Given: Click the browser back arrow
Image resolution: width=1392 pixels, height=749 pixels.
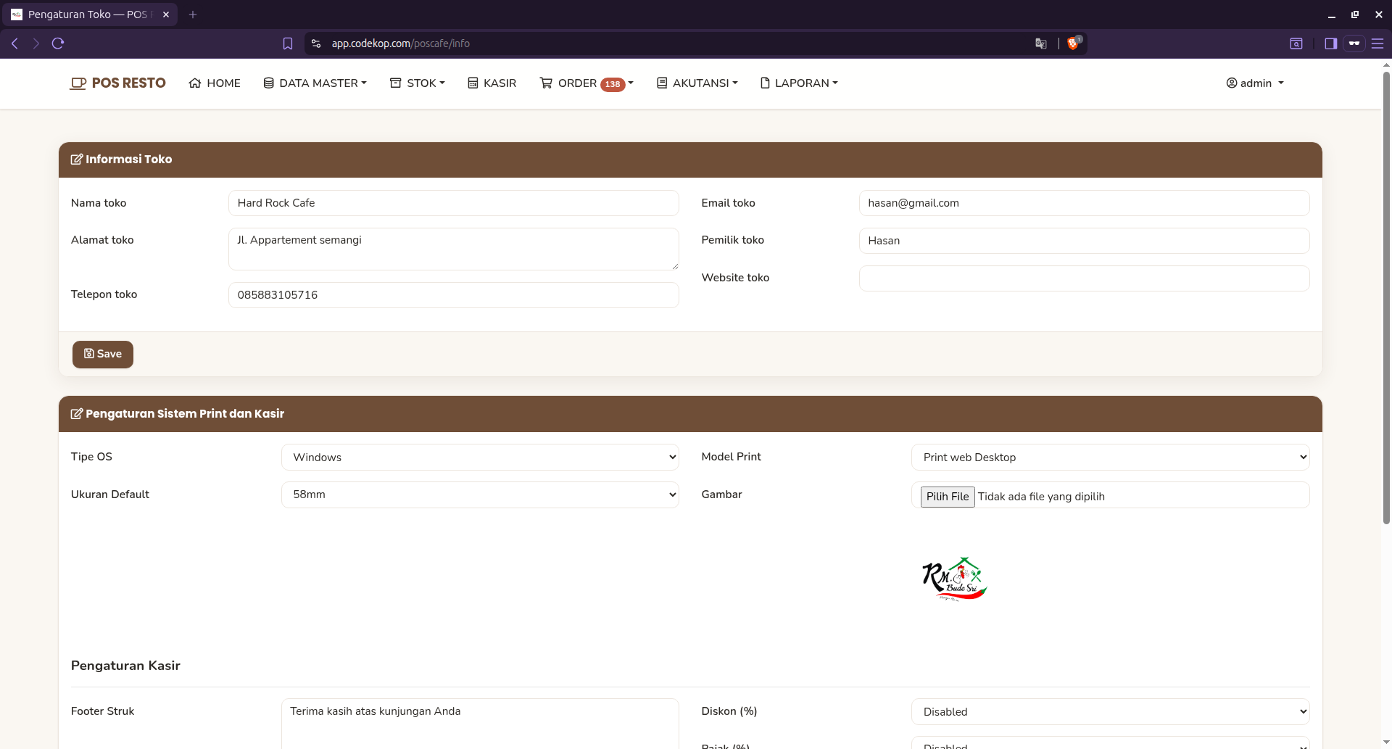Looking at the screenshot, I should (14, 44).
